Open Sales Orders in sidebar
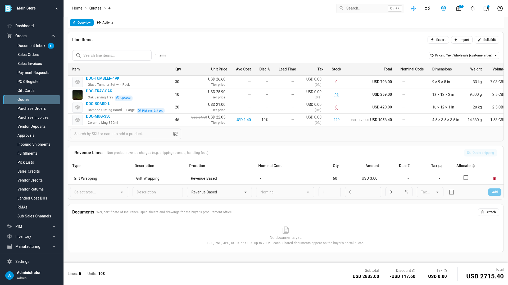508x285 pixels. (x=28, y=55)
